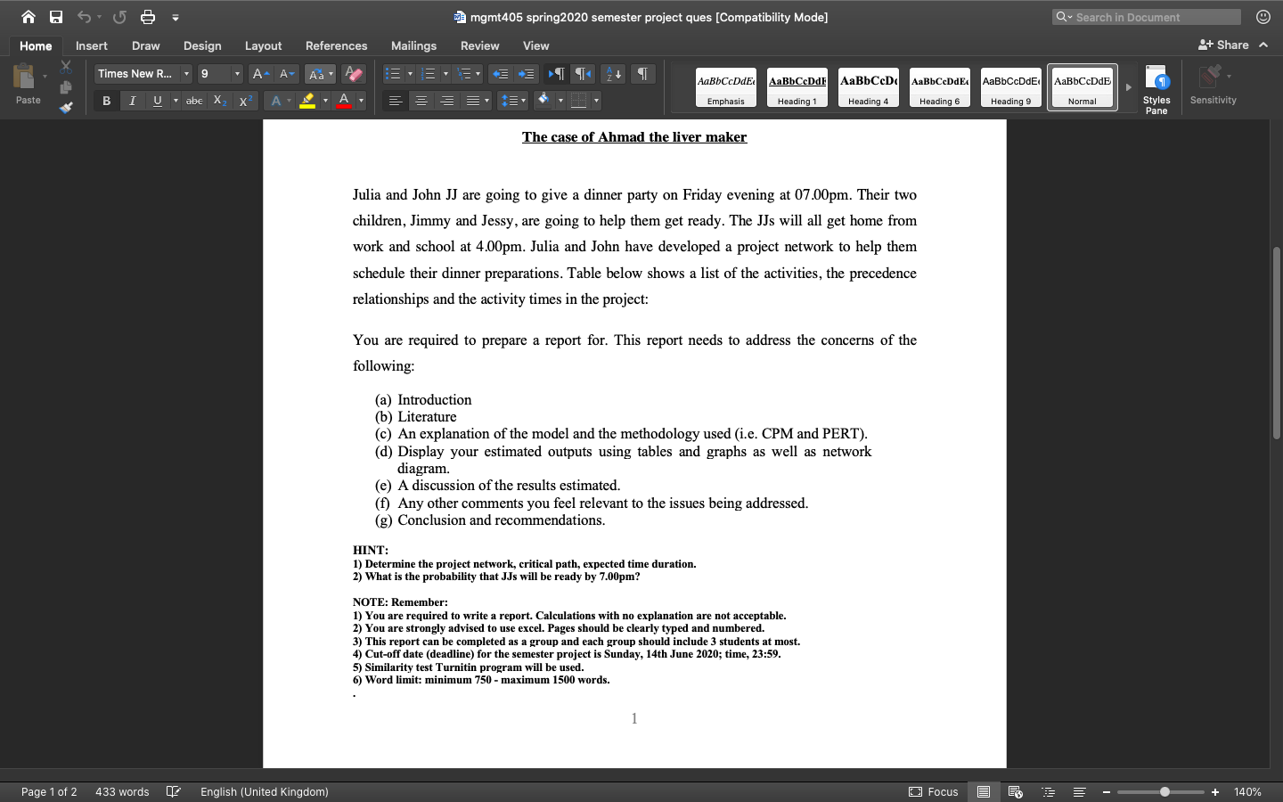Toggle the show paragraph marks icon
The height and width of the screenshot is (802, 1283).
tap(641, 74)
